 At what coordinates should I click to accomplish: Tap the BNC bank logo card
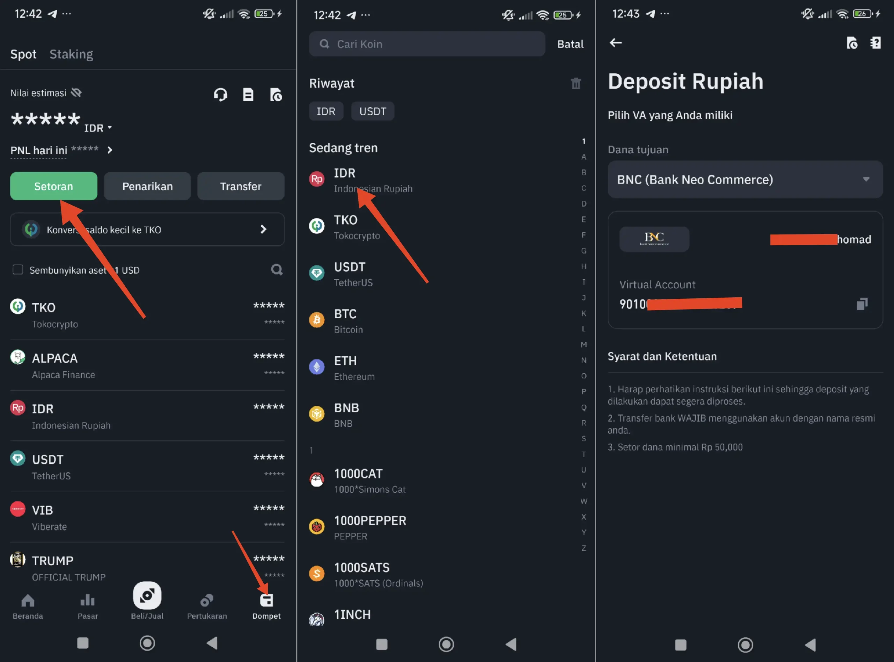654,239
